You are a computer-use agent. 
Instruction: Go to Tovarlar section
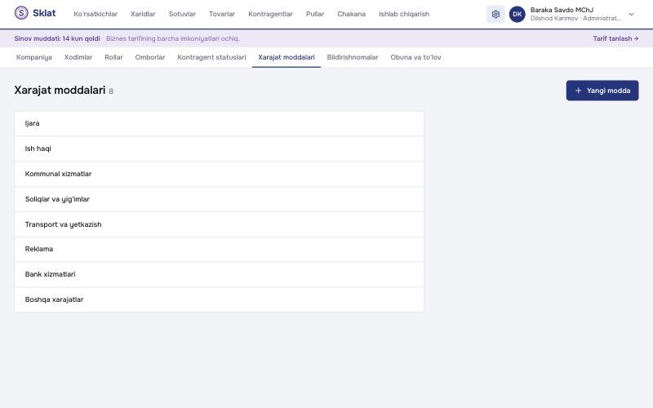coord(222,14)
